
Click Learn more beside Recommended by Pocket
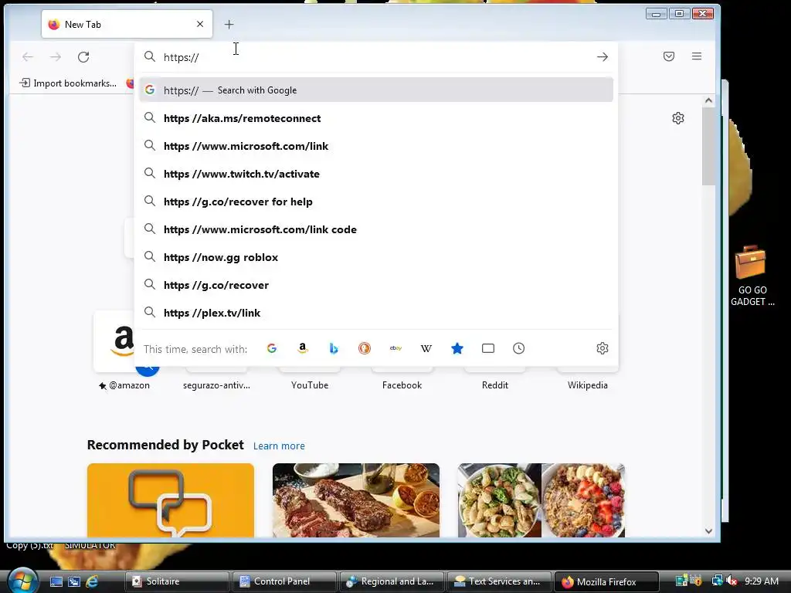coord(279,446)
